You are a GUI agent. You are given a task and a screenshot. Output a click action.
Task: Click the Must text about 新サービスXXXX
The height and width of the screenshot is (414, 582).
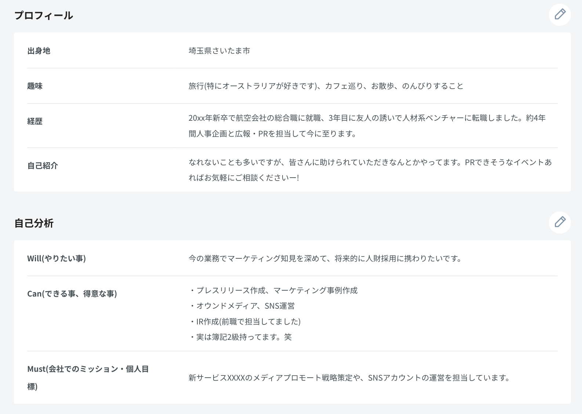349,378
